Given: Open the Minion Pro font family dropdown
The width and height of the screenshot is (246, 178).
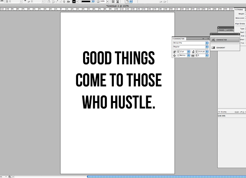Looking at the screenshot, I should [207, 43].
